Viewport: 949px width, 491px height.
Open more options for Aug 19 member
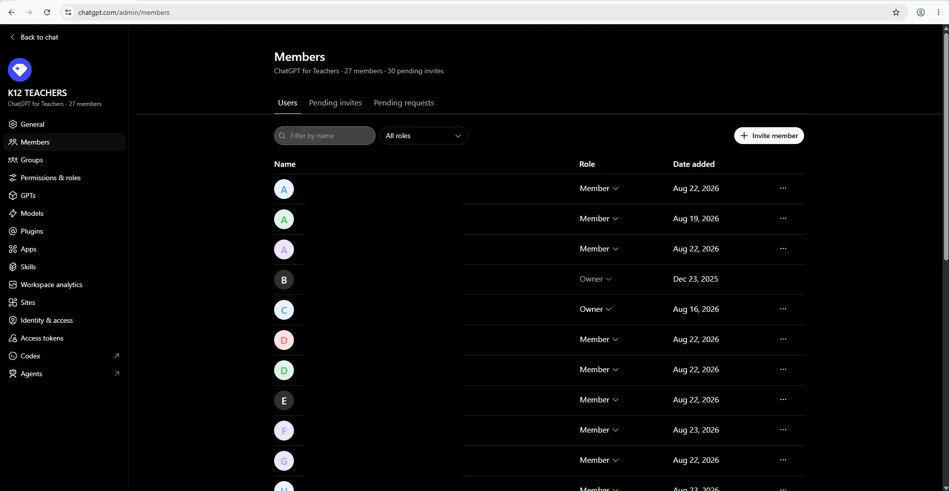(783, 218)
